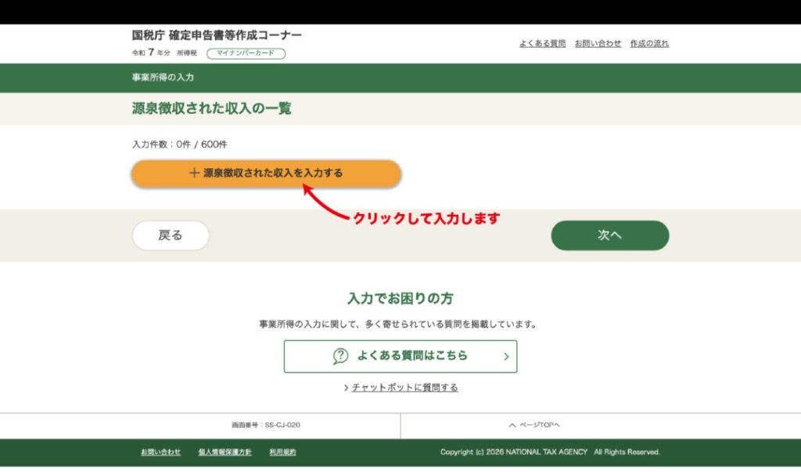
Task: Click the 事業所得の入力 label in the green bar
Action: click(163, 78)
